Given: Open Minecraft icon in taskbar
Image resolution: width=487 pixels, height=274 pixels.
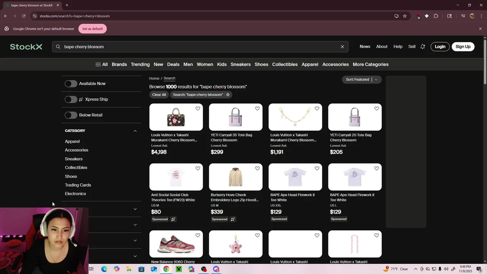Looking at the screenshot, I should [179, 269].
